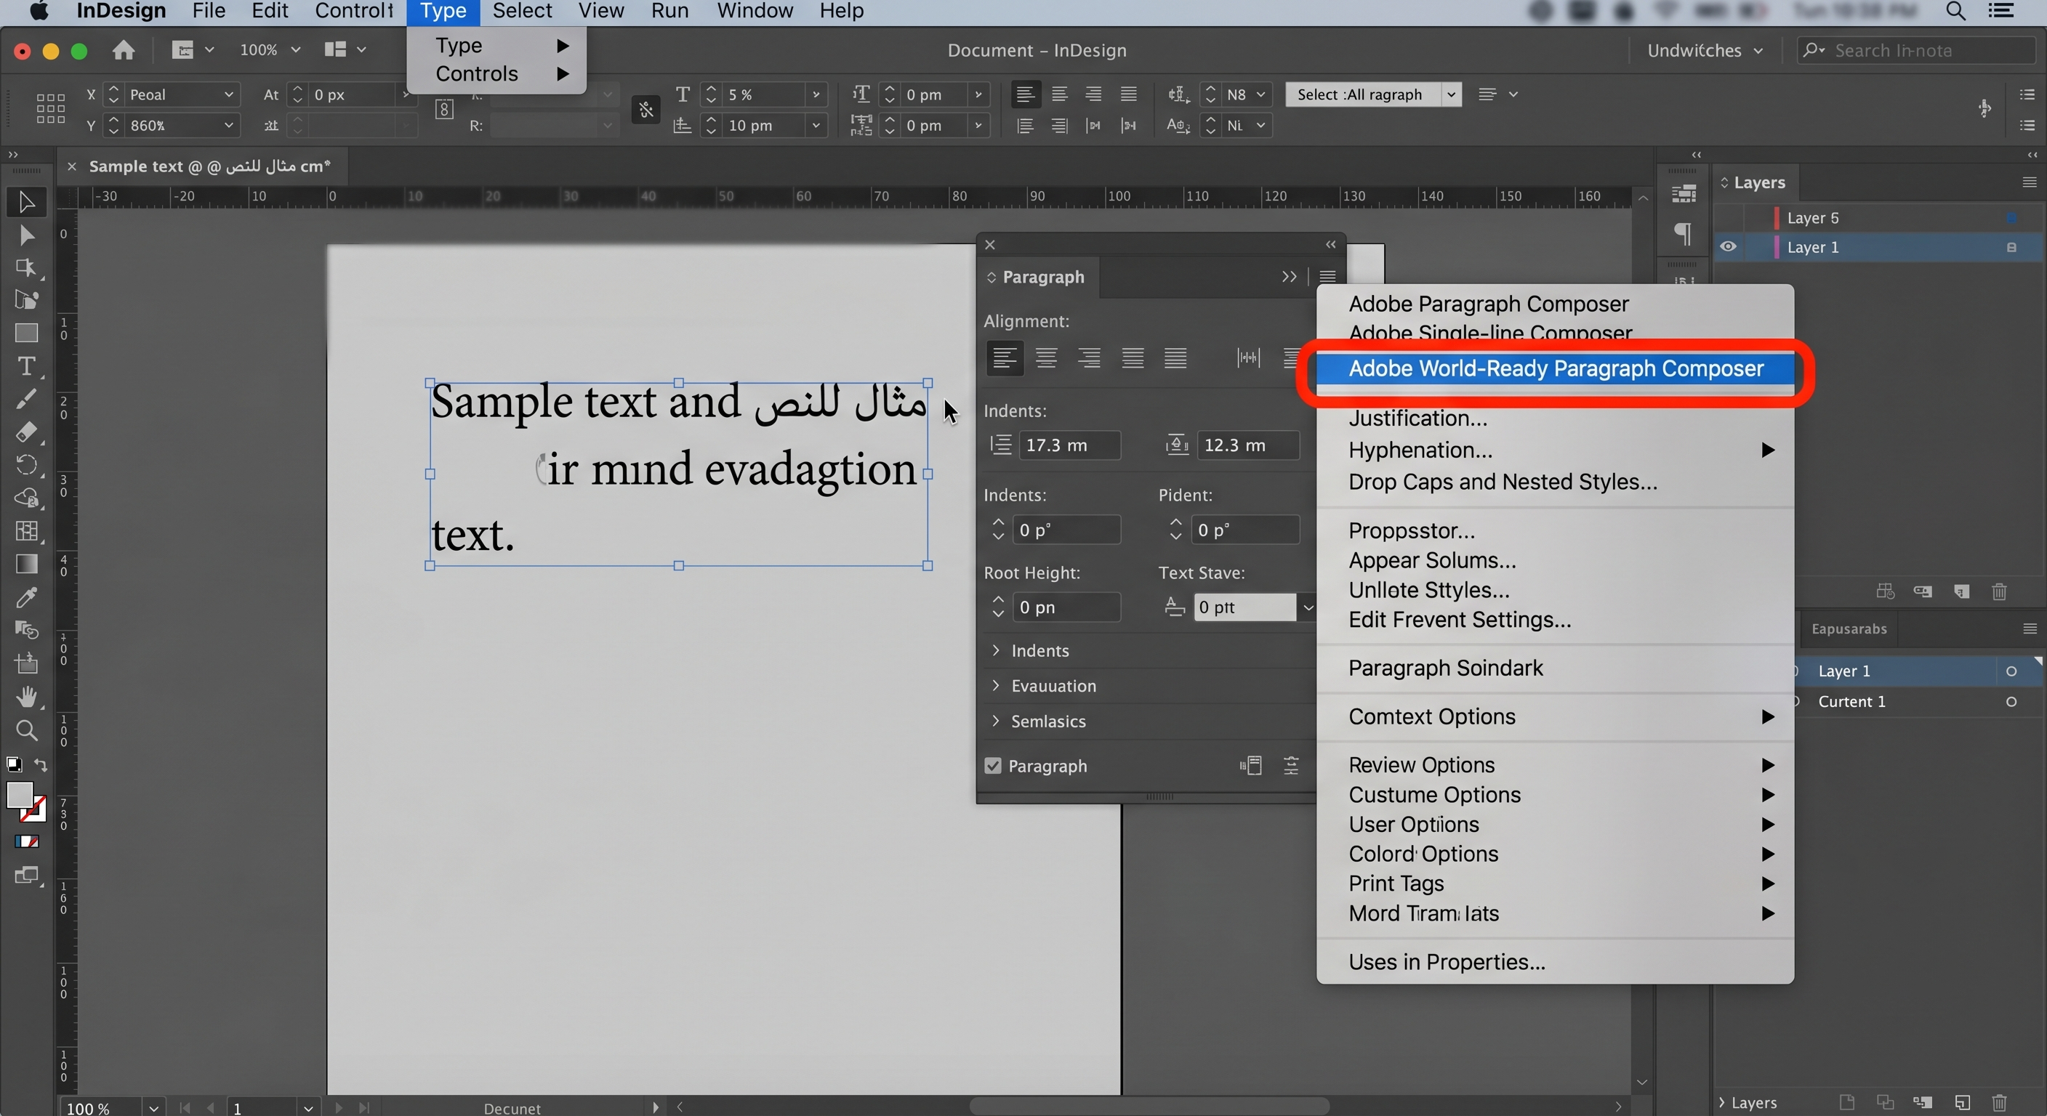Expand the Evauuation section
This screenshot has width=2047, height=1116.
tap(996, 685)
